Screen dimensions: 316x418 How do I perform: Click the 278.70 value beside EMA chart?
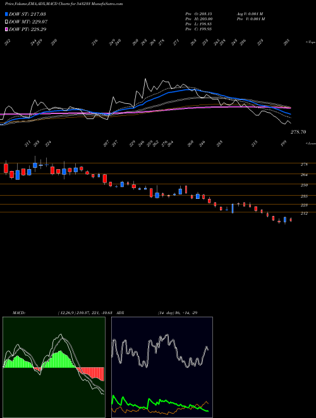298,132
